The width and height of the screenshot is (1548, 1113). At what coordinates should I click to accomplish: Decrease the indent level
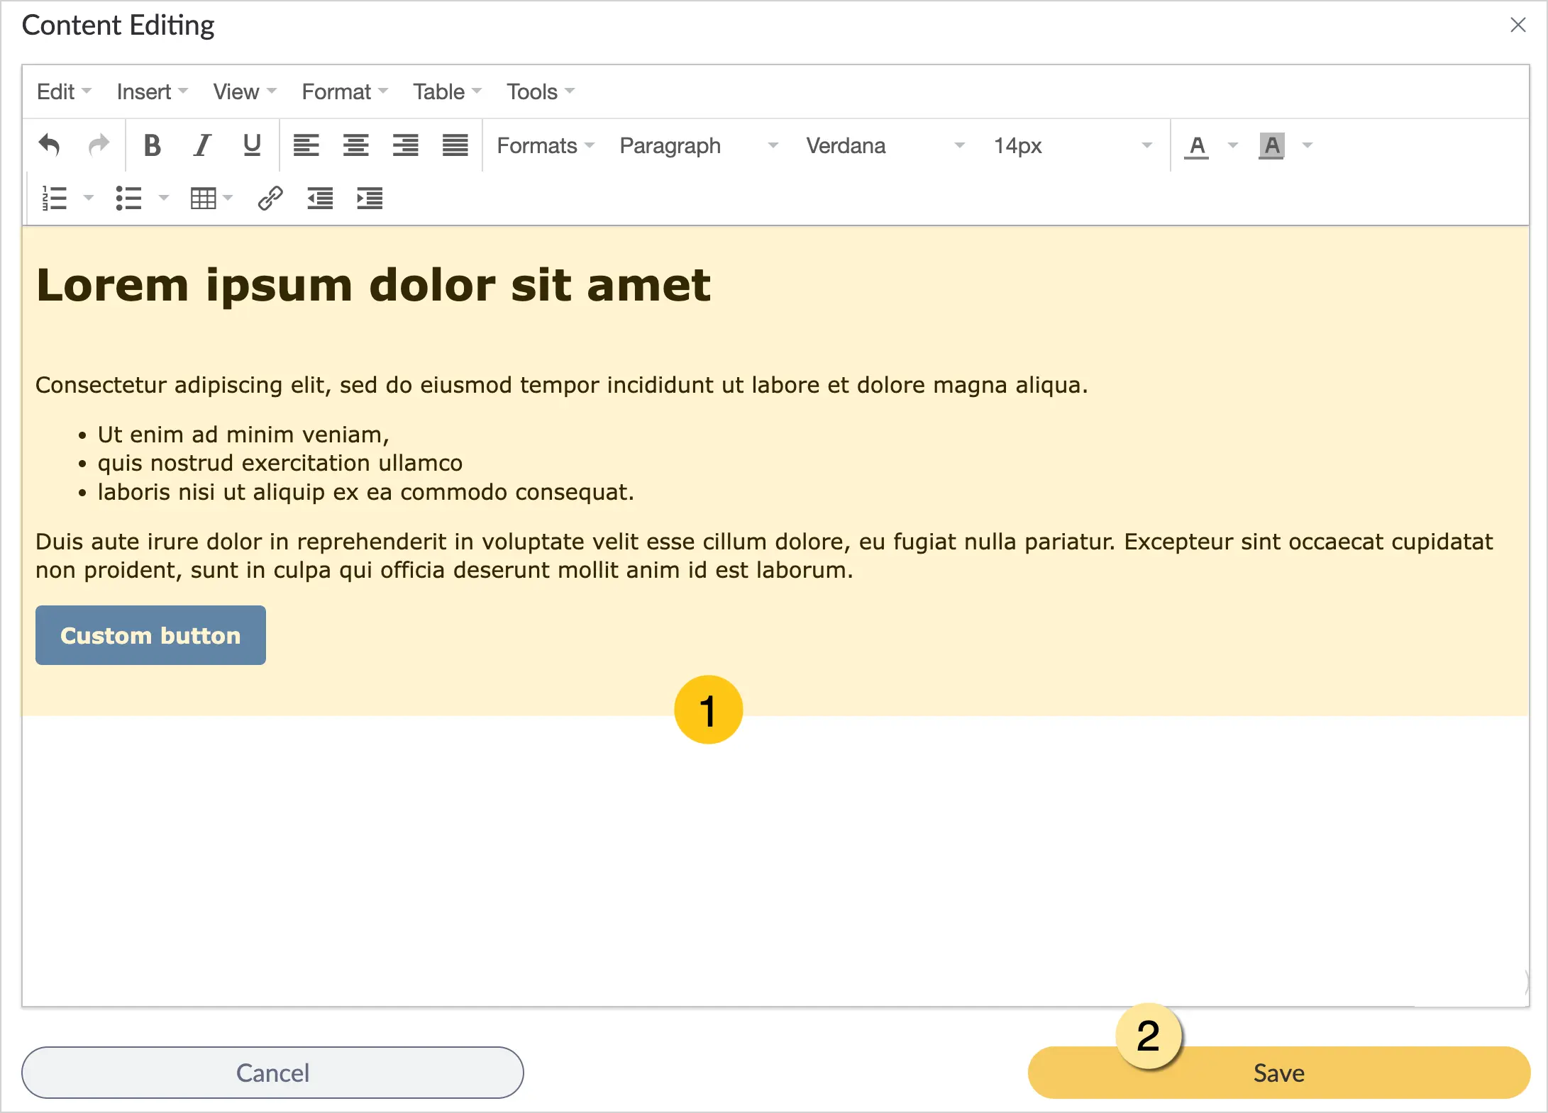tap(320, 198)
